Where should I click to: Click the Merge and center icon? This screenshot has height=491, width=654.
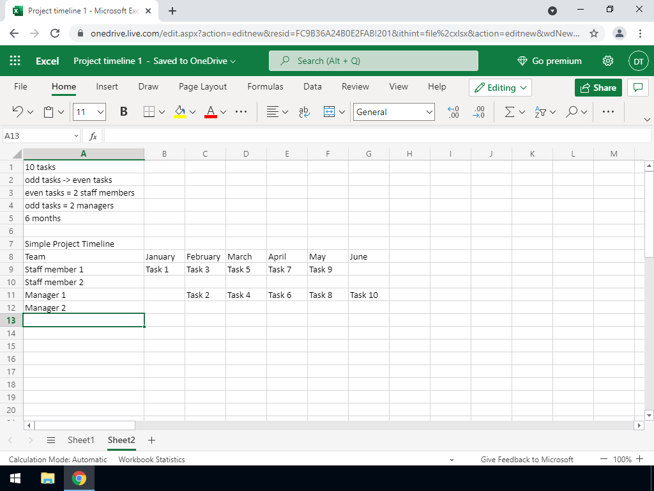tap(330, 112)
